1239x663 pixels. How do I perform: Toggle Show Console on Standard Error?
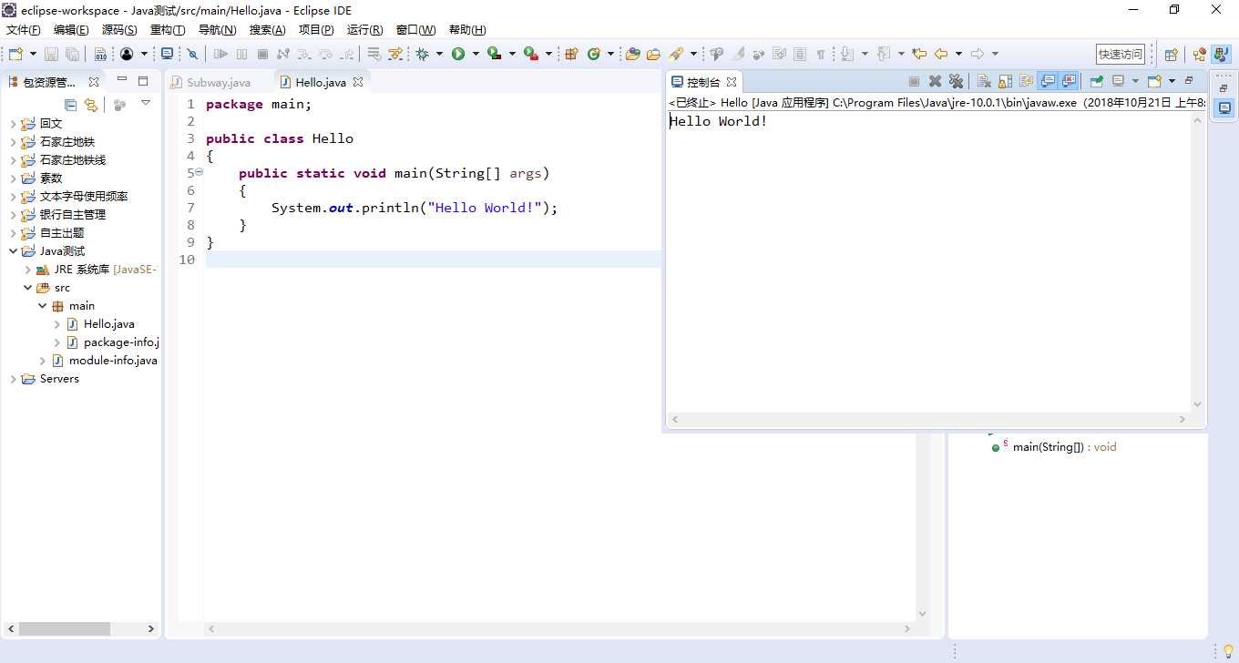[1069, 81]
